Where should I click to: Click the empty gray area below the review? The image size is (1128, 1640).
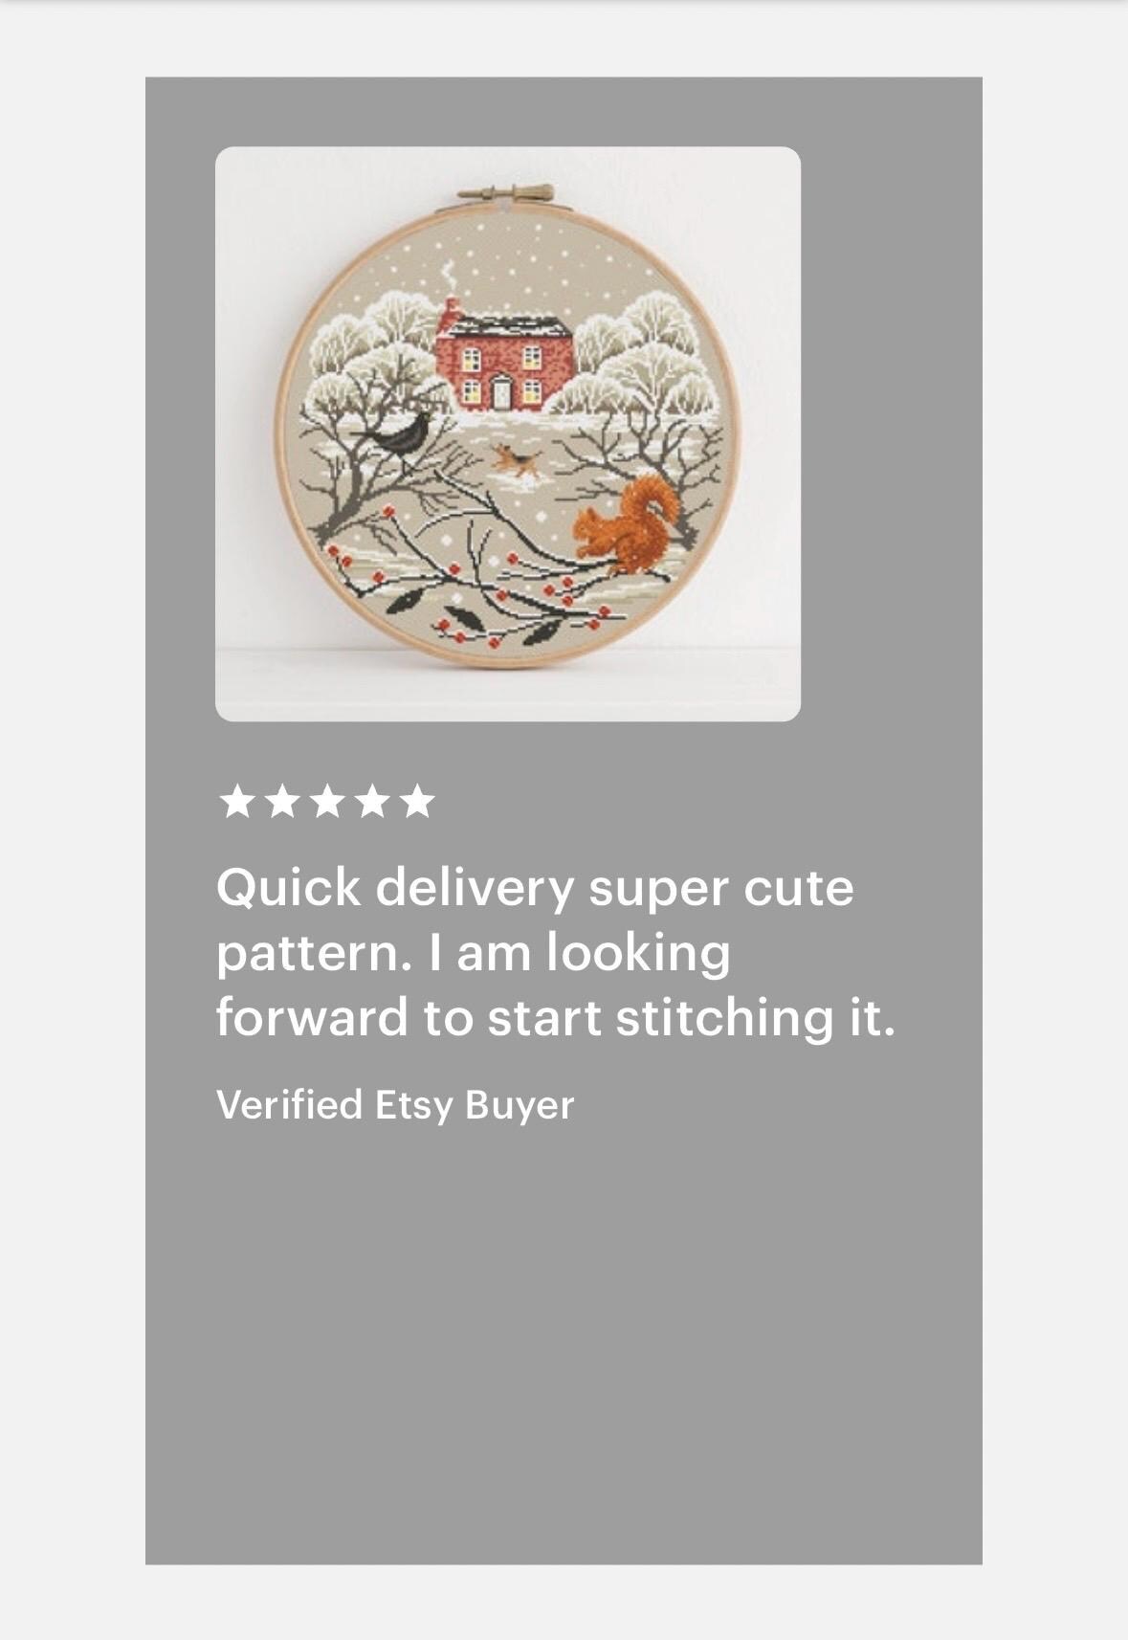point(564,1340)
